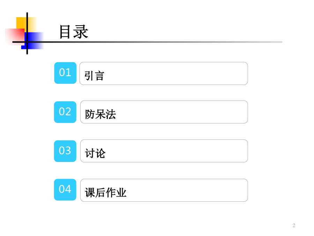314x236 pixels.
Task: Click the blue 01 number badge
Action: [65, 73]
